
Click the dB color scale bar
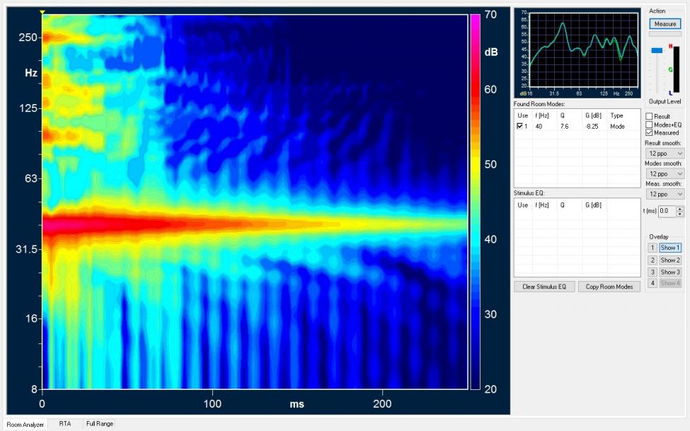475,202
